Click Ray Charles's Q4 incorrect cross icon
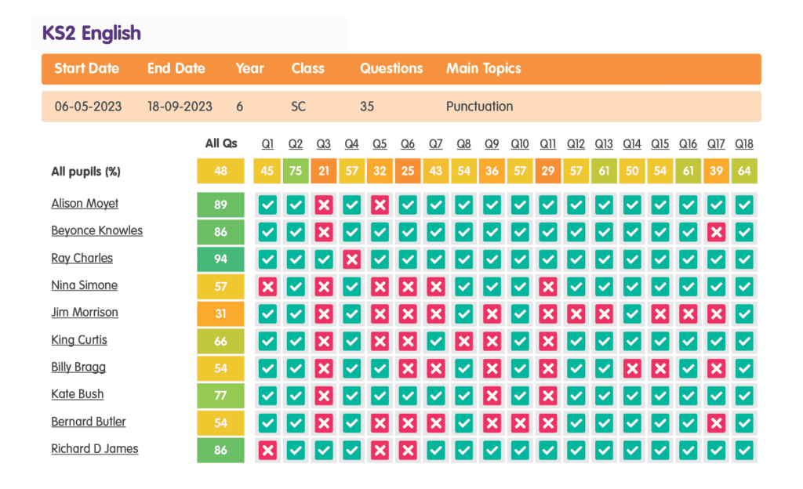 coord(352,259)
